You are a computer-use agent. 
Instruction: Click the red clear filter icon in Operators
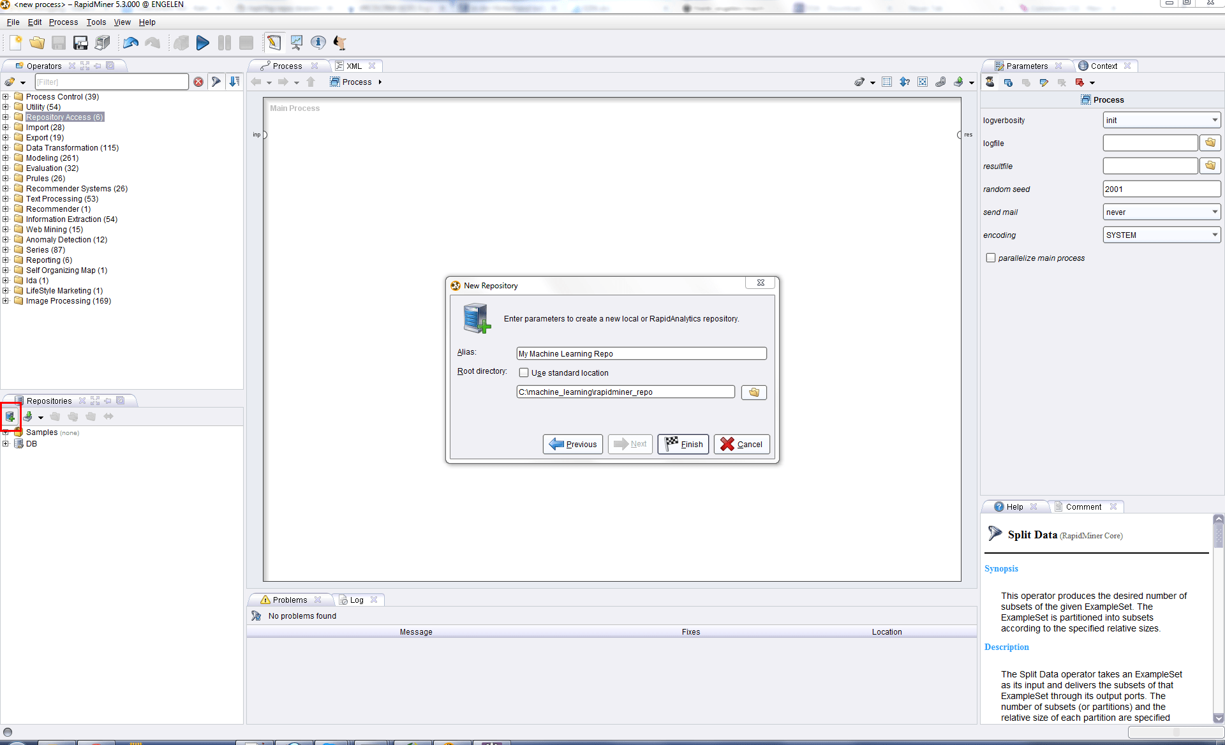198,82
